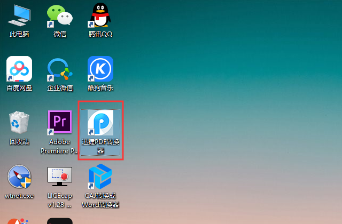Viewport: 342px width, 224px height.
Task: Click the "迅捷PDF转换器" text label
Action: (100, 147)
